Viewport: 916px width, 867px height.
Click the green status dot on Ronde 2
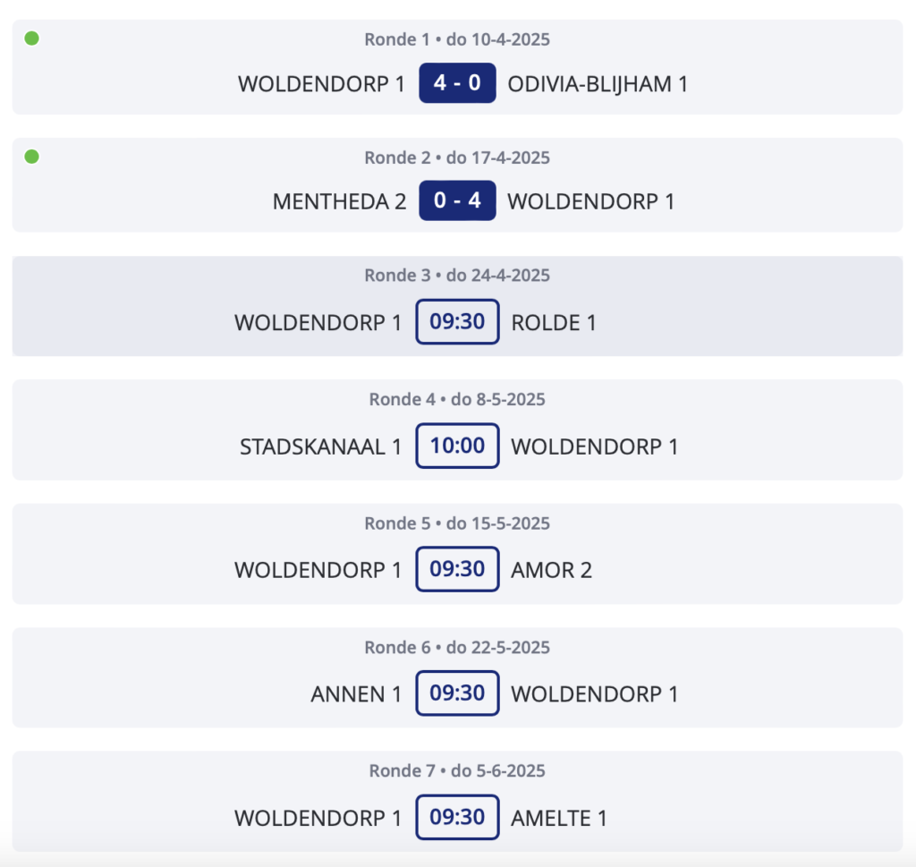[31, 157]
